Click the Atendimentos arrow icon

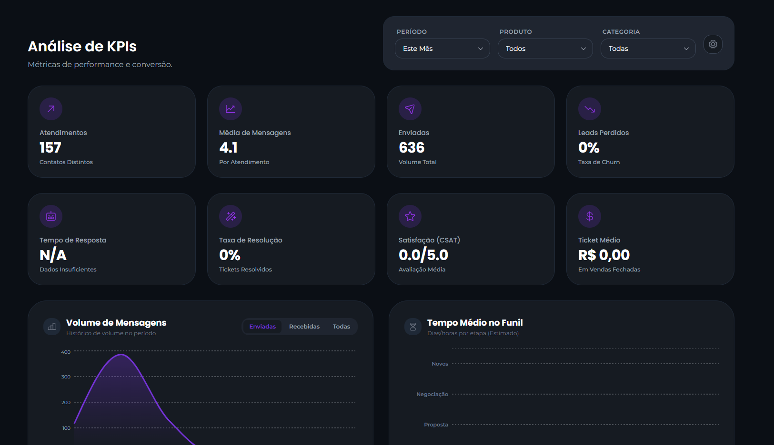[51, 109]
